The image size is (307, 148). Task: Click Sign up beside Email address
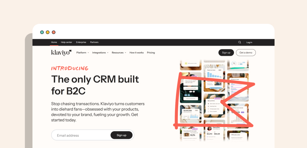click(x=121, y=135)
